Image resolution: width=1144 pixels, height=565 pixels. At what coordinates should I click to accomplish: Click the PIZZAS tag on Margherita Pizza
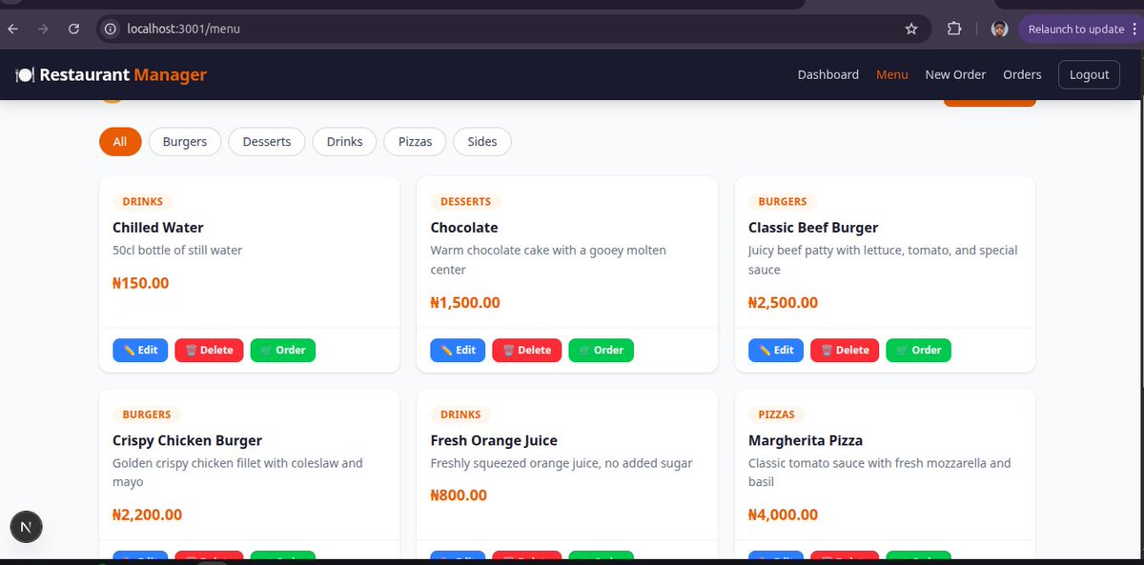(x=777, y=414)
